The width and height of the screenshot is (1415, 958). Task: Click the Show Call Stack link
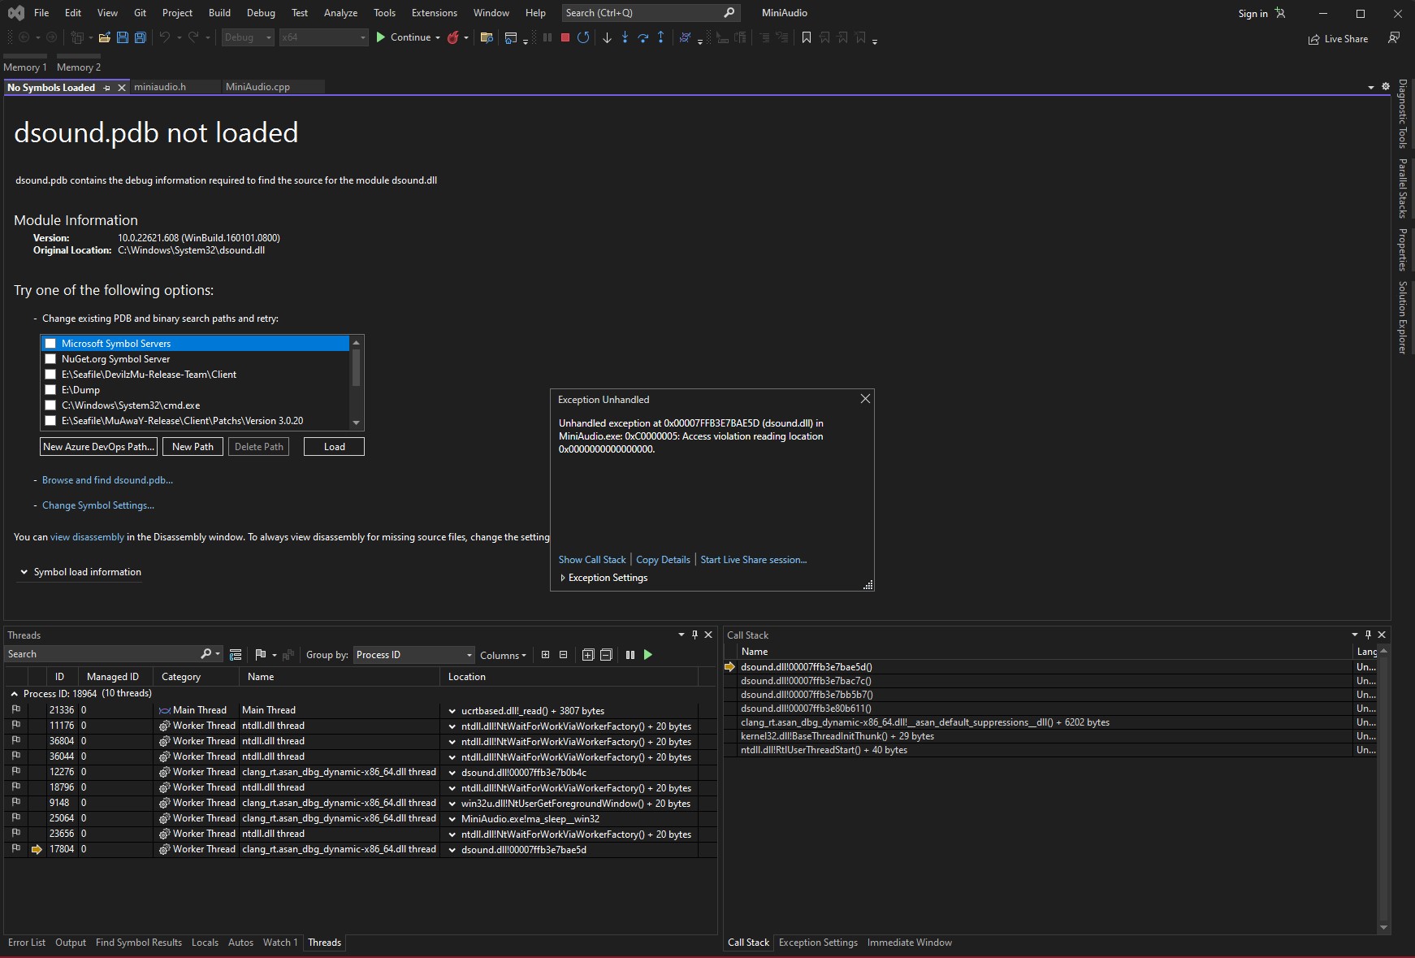pyautogui.click(x=592, y=559)
